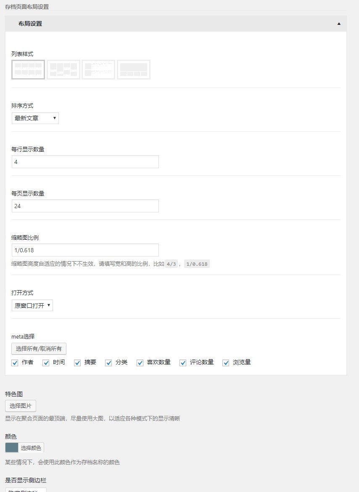Viewport: 359px width, 492px height.
Task: Click the 选择所有/取消所有 button
Action: point(39,349)
